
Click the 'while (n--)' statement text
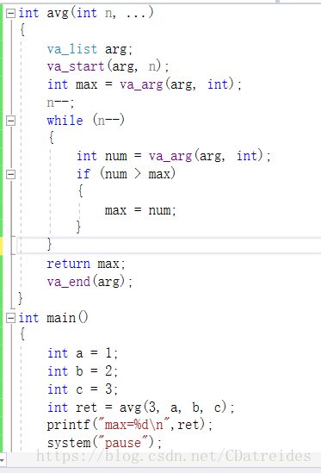[85, 121]
